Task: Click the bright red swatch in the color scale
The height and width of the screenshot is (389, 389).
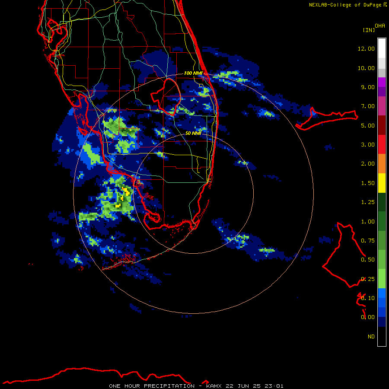Action: (382, 144)
